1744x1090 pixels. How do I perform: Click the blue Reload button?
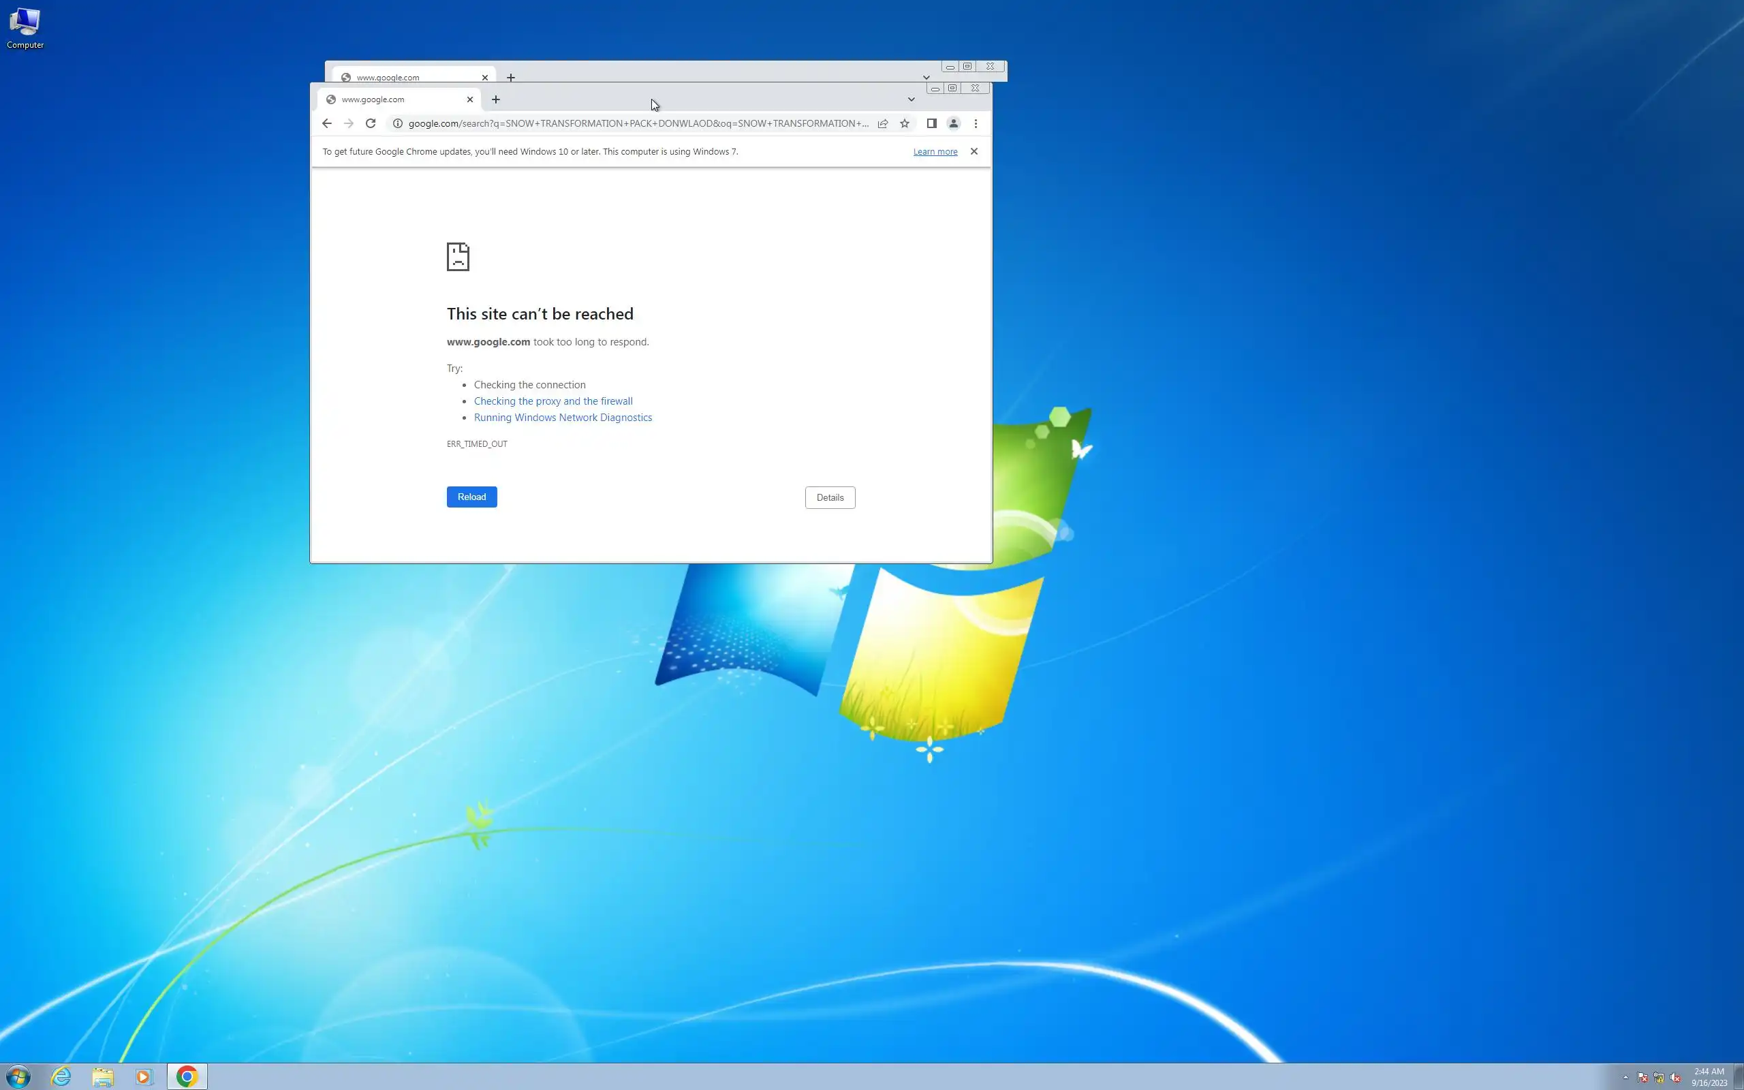[x=471, y=497]
